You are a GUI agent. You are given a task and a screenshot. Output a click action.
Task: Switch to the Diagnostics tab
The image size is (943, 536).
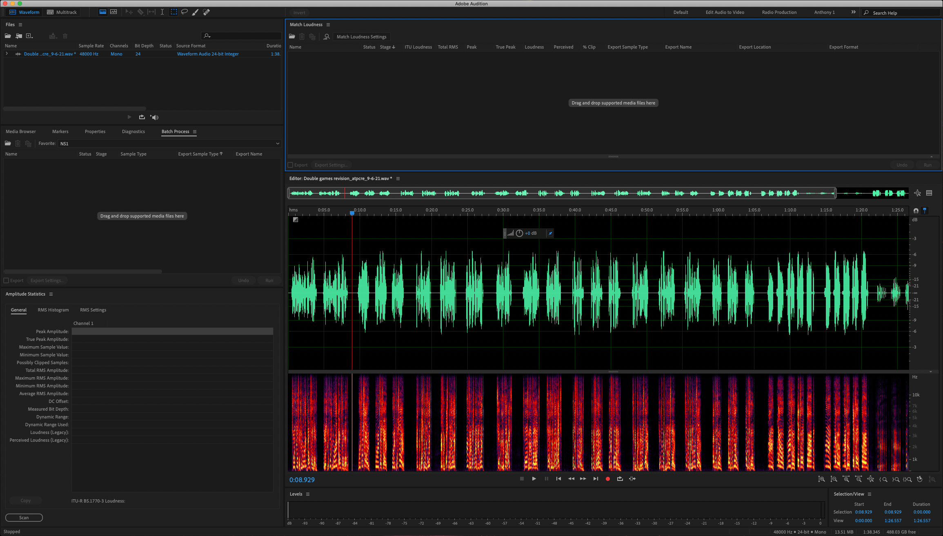pos(133,131)
